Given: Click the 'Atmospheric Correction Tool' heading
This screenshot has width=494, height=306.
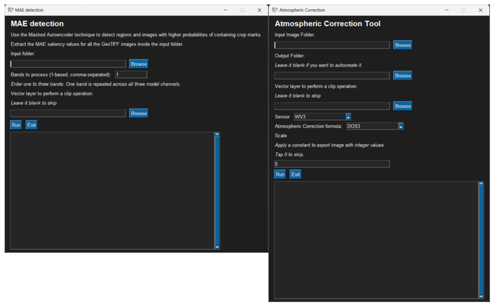Looking at the screenshot, I should coord(327,24).
